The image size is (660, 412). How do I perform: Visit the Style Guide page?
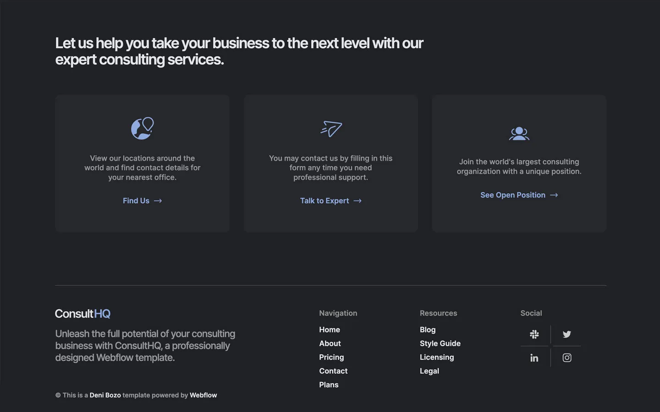point(440,343)
